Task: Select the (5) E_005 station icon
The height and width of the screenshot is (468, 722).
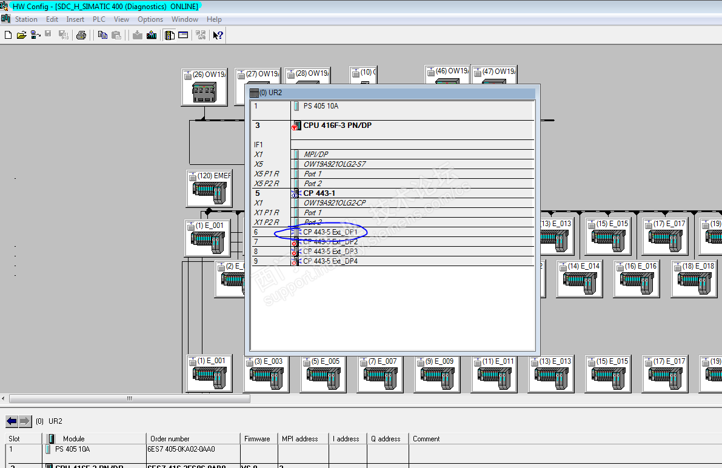Action: tap(323, 374)
